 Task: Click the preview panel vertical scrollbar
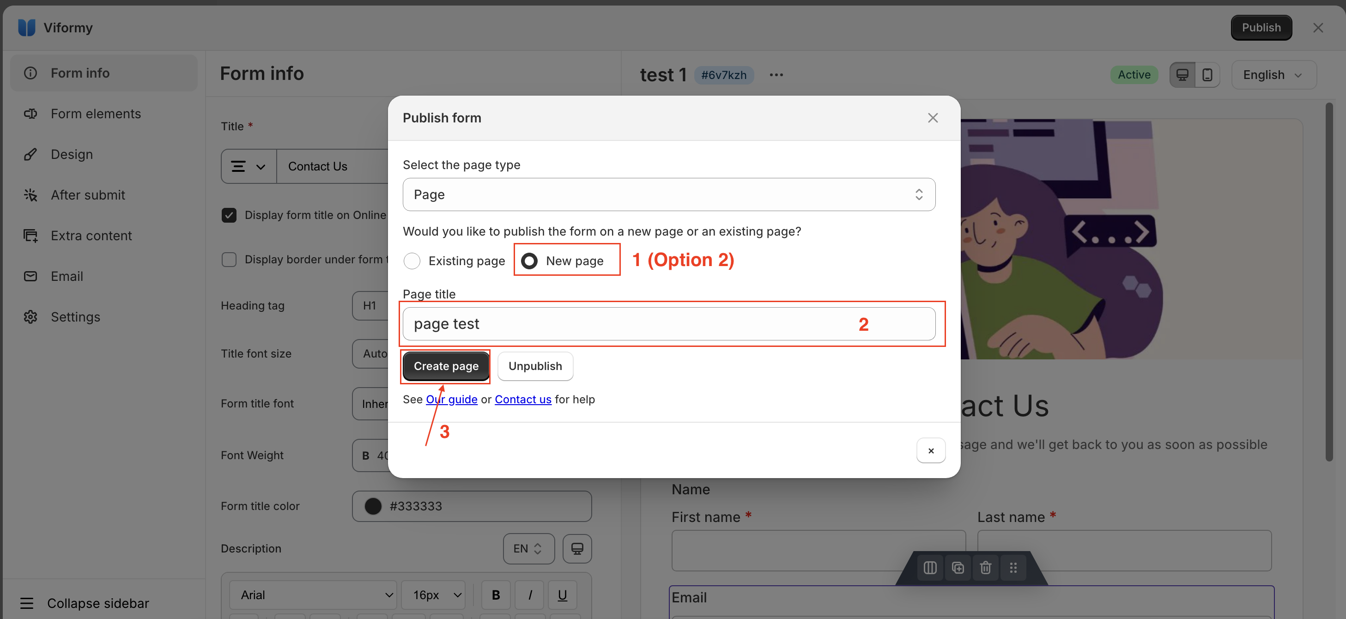pos(1329,282)
